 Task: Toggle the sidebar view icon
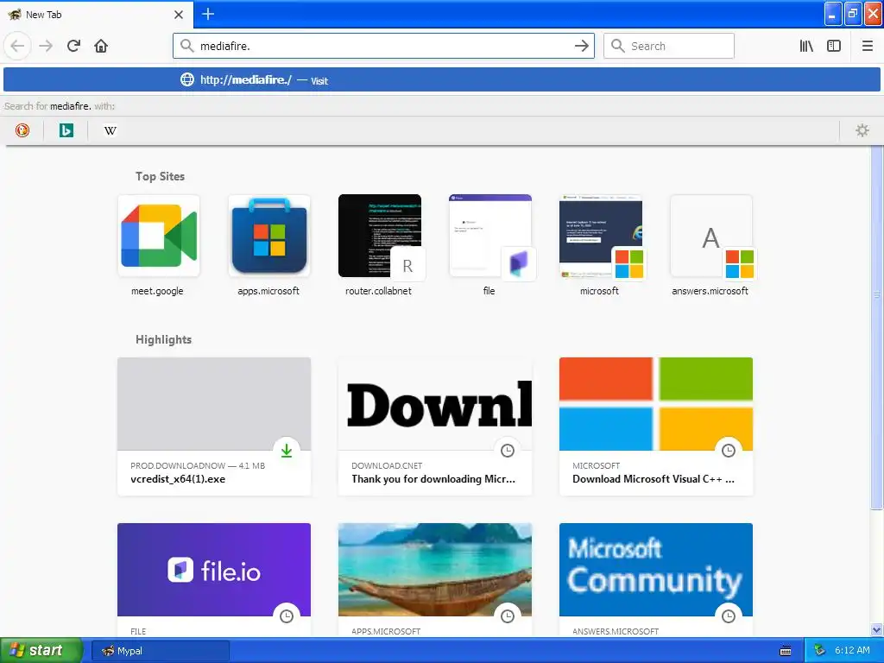pos(834,46)
